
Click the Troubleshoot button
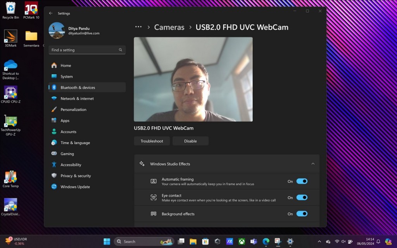point(152,141)
